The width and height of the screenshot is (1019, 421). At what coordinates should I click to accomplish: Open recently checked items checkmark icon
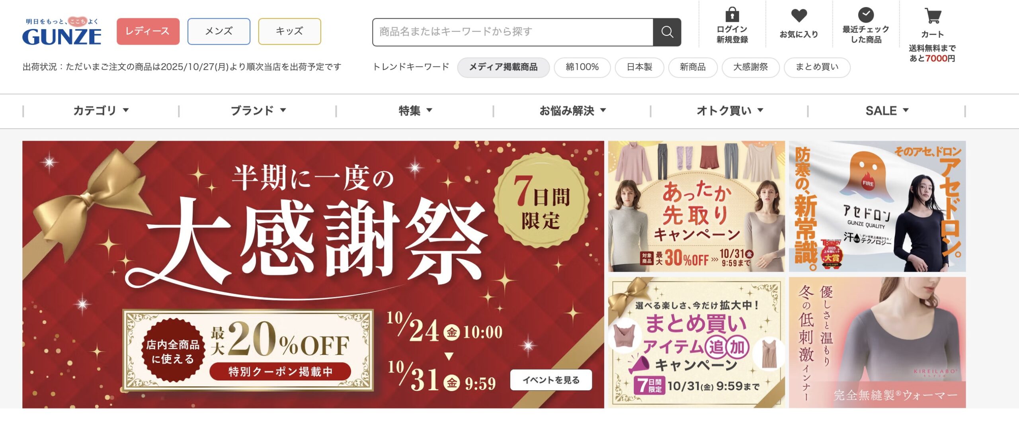[x=865, y=15]
